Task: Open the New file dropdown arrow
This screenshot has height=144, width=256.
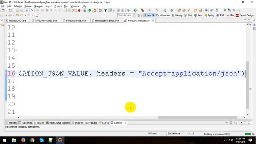Action: 6,10
